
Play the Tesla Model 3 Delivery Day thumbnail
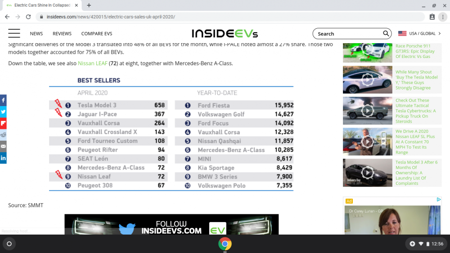coord(367,173)
